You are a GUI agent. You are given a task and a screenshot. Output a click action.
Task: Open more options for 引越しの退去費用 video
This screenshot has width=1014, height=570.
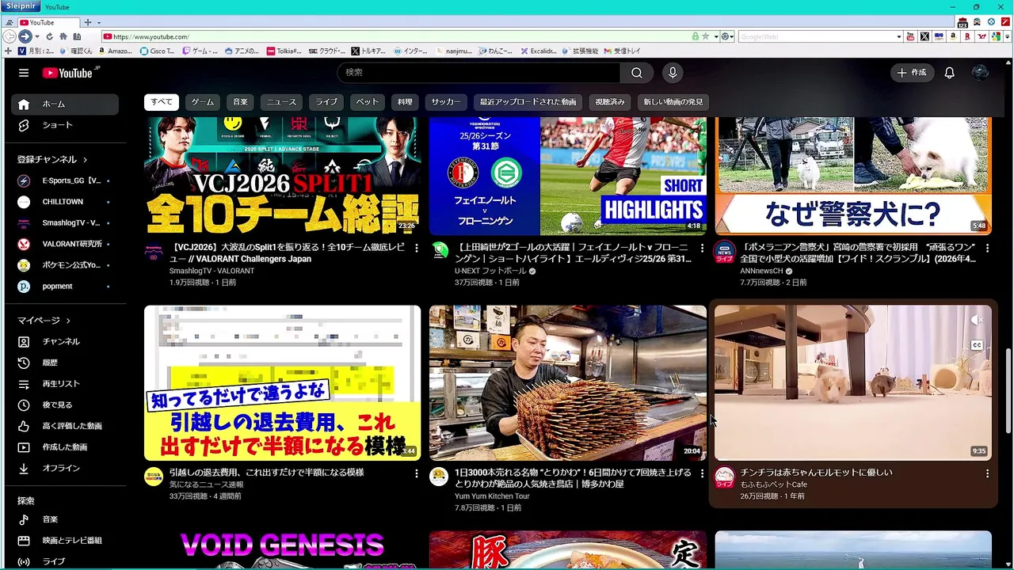pyautogui.click(x=416, y=473)
